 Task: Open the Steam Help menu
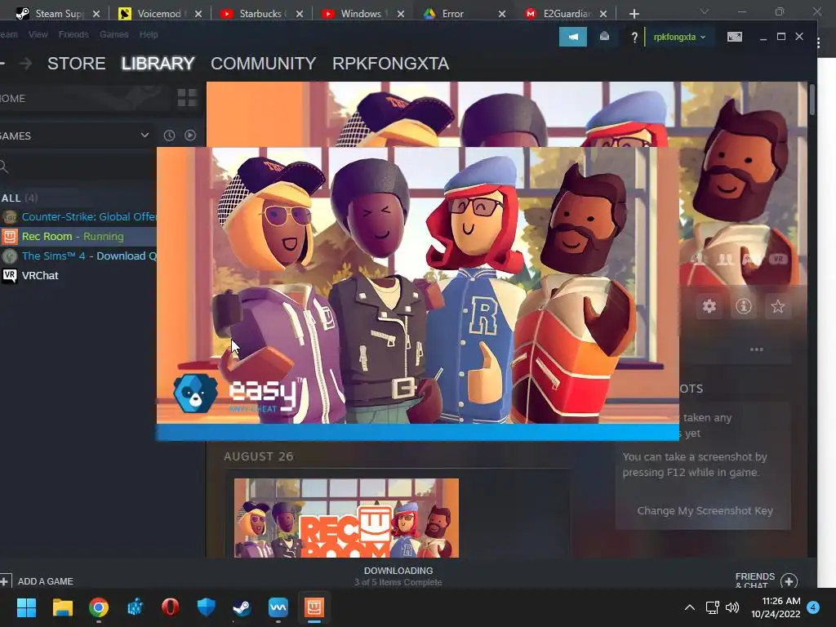tap(149, 34)
